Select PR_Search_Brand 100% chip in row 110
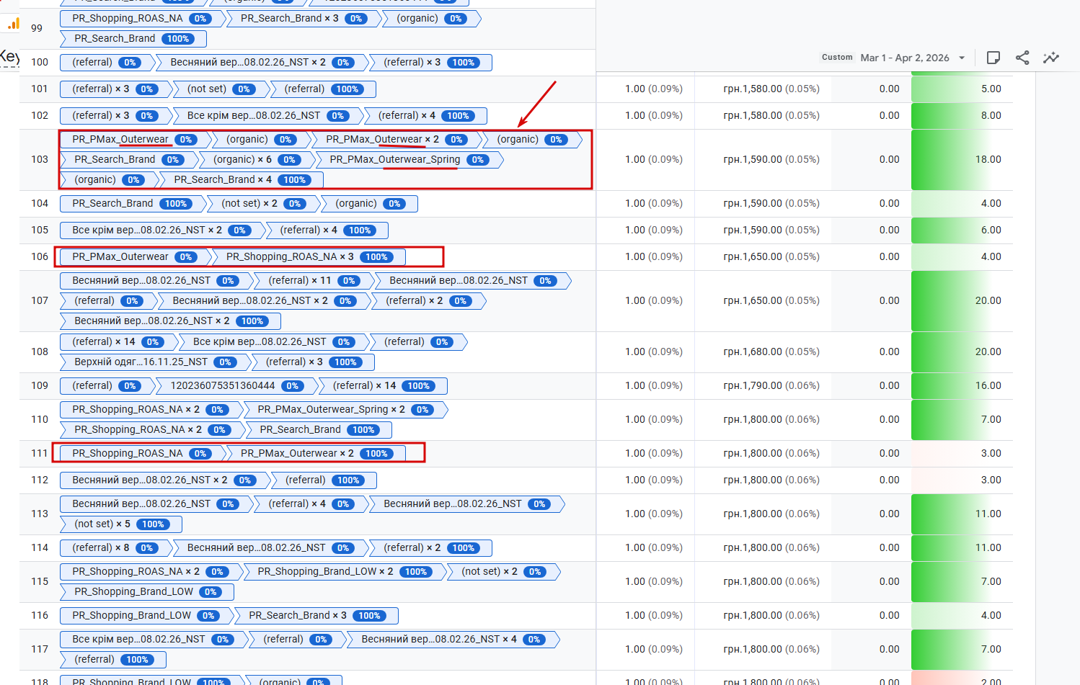Screen dimensions: 1080x685 (x=318, y=430)
